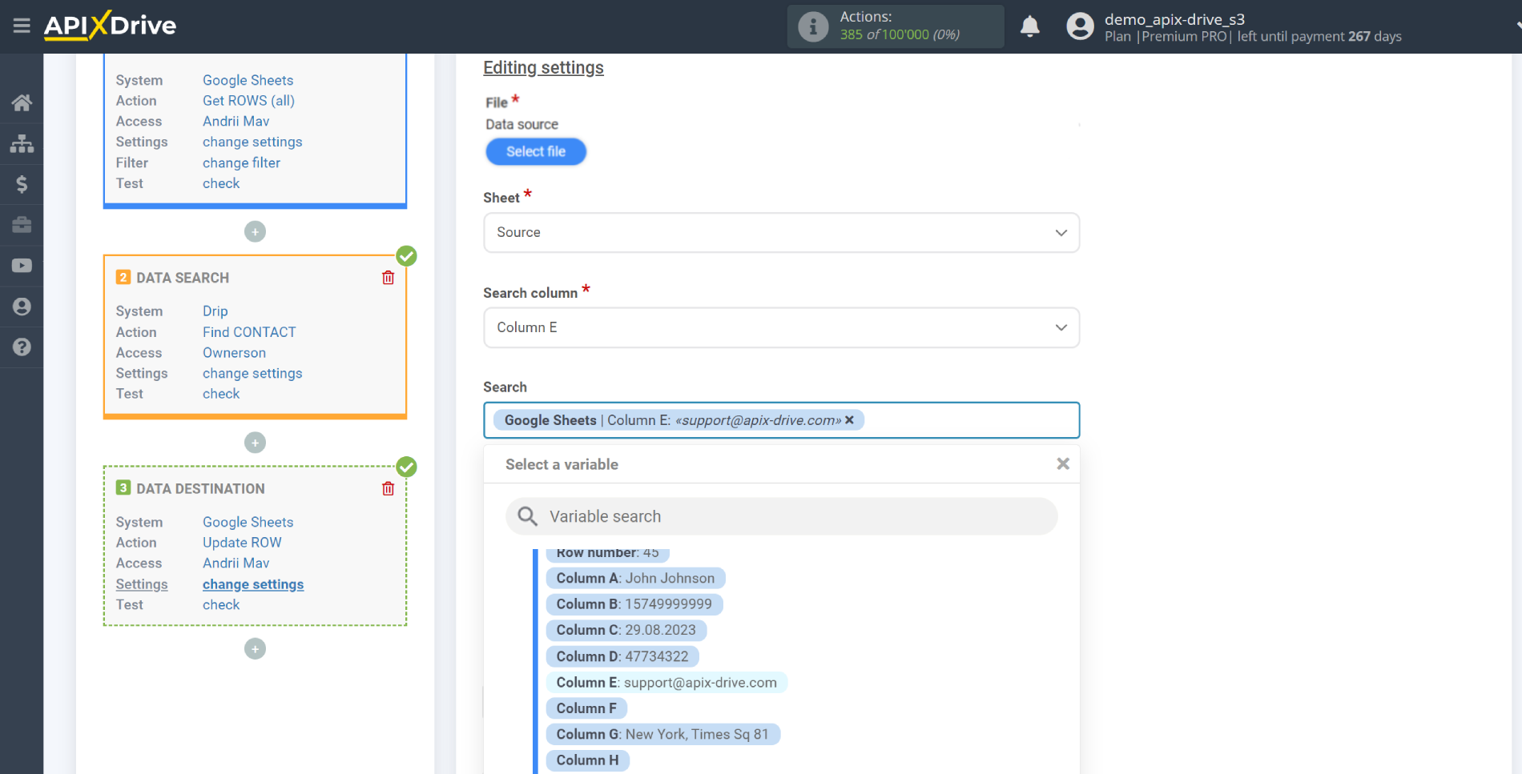This screenshot has width=1522, height=774.
Task: Open the Ownerson access link
Action: coord(234,353)
